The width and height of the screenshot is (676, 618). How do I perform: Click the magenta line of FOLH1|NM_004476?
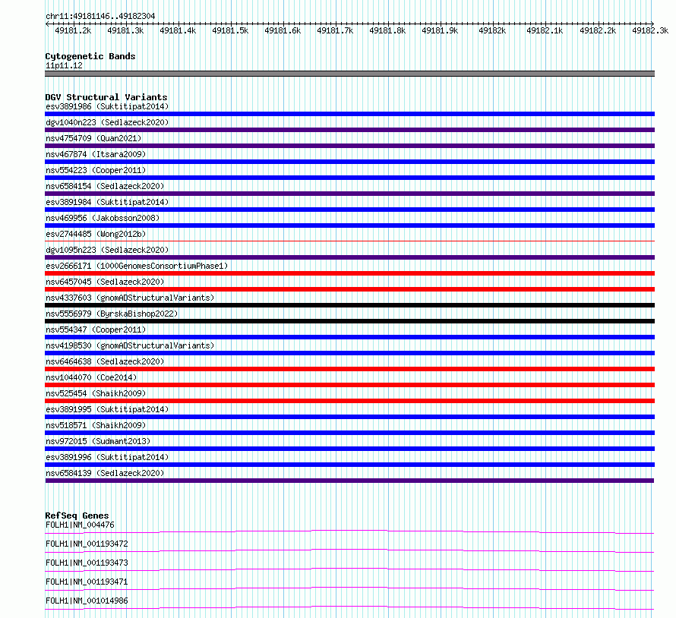pos(349,531)
